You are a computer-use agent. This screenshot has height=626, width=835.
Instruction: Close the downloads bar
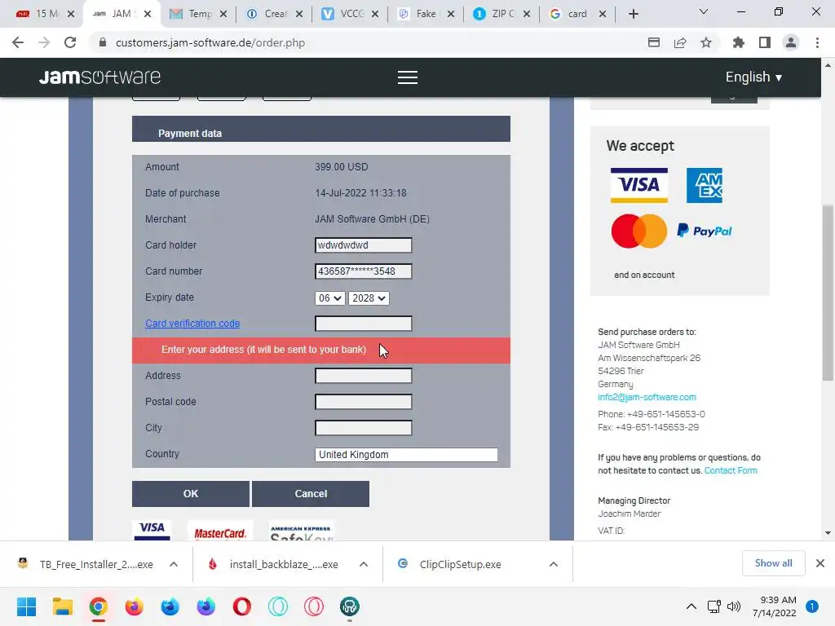point(820,563)
